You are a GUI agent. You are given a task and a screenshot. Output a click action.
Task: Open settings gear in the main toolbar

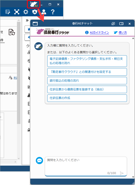26,12
